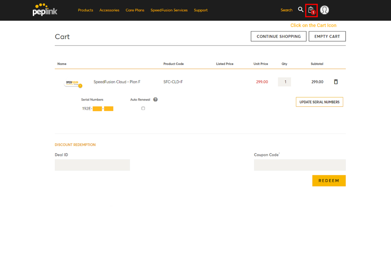Screen dimensions: 391x253
Task: Open the Products menu
Action: point(86,10)
